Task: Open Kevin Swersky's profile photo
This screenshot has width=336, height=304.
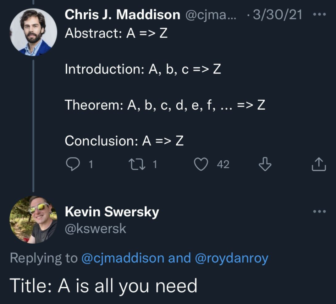Action: click(33, 220)
